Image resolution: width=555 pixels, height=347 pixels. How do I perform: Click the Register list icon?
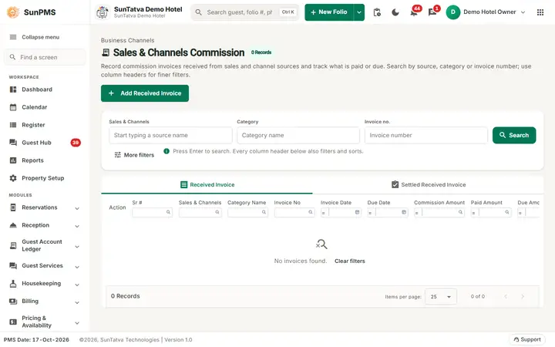click(13, 125)
